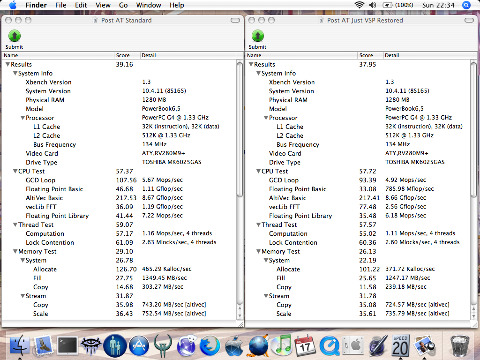Click Detail column header in Post AT Standard
Screen dimensions: 480x360
click(x=188, y=55)
